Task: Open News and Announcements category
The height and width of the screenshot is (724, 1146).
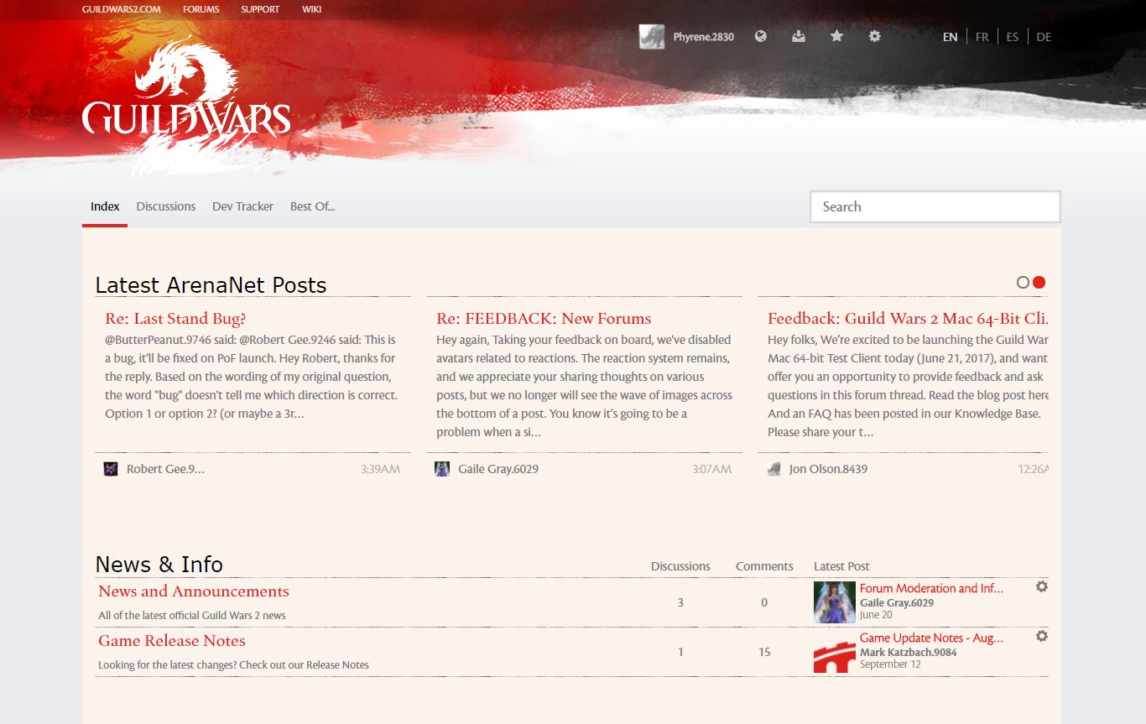Action: click(194, 591)
